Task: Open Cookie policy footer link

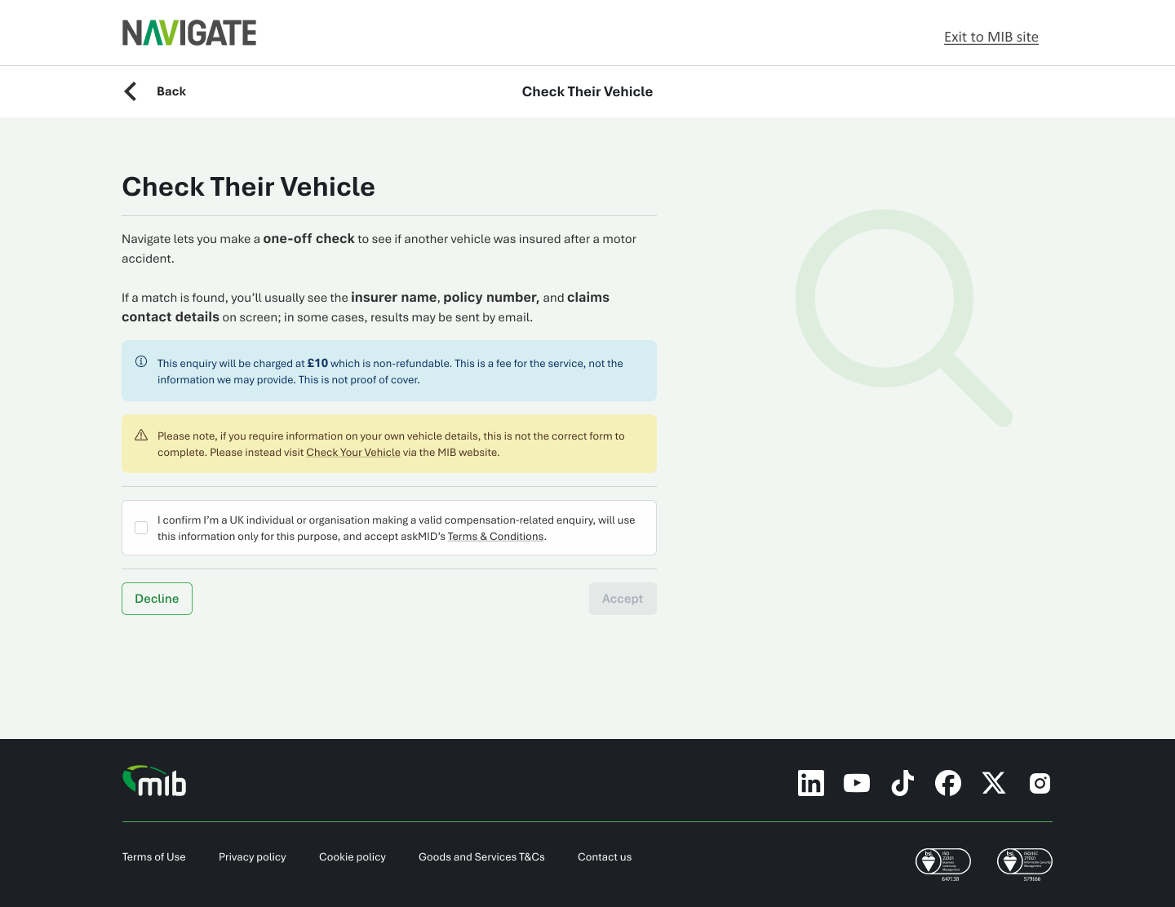Action: pos(352,857)
